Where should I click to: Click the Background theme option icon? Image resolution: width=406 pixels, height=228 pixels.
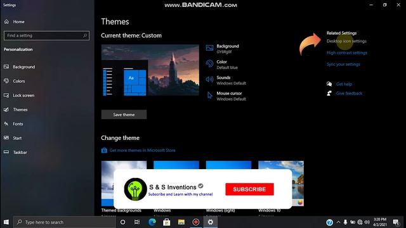tap(209, 48)
